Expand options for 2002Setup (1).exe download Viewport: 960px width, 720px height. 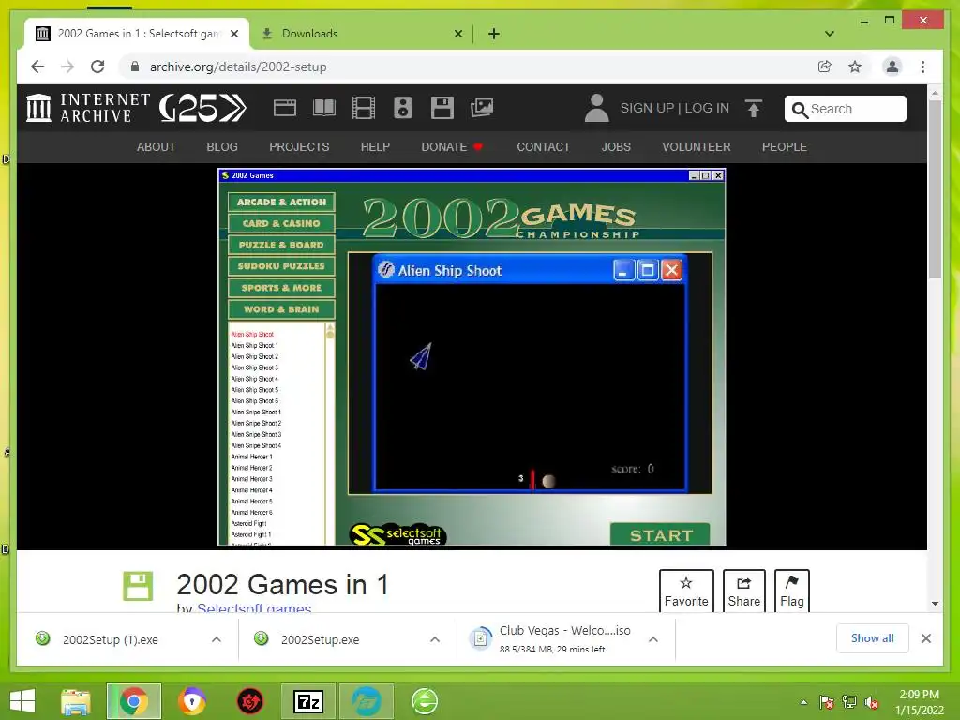point(217,639)
